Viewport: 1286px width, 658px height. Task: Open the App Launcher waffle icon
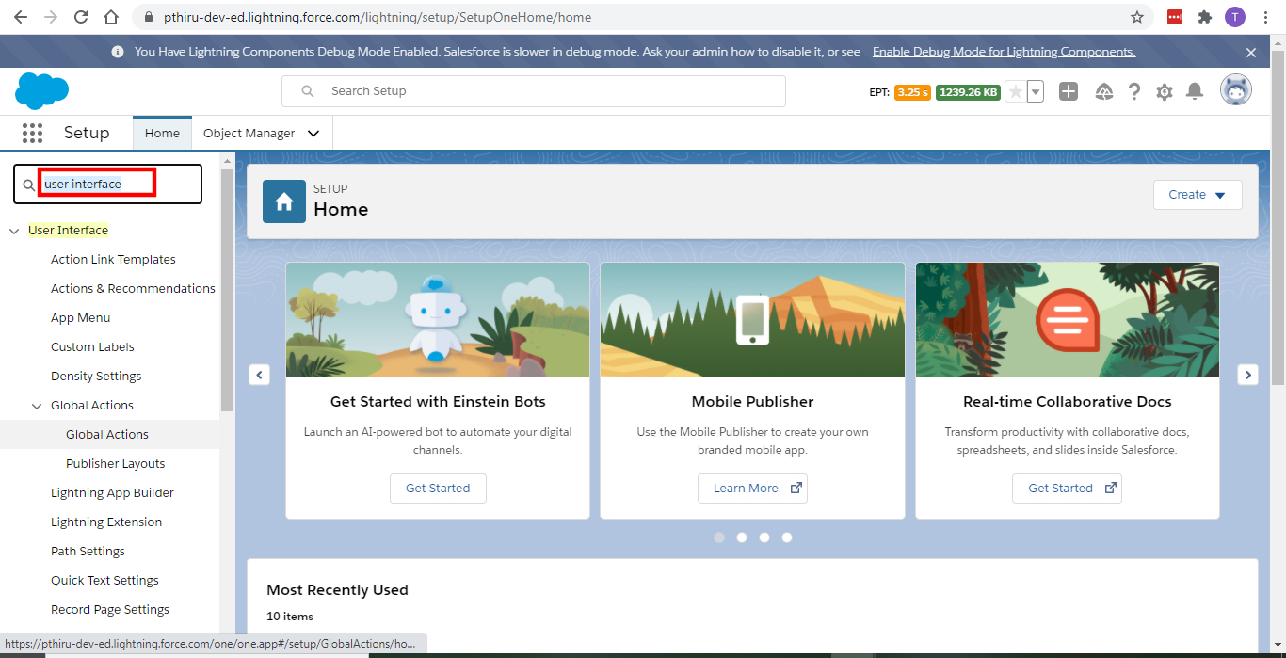[x=32, y=133]
